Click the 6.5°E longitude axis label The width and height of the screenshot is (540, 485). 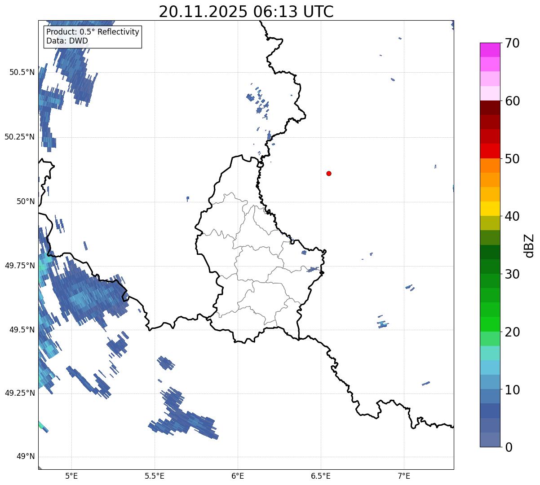click(x=321, y=476)
